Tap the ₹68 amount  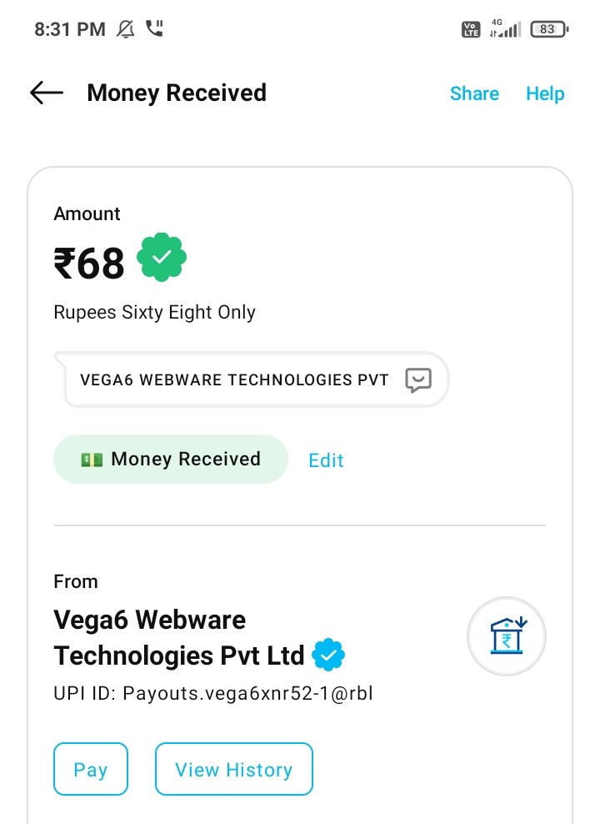pos(89,264)
